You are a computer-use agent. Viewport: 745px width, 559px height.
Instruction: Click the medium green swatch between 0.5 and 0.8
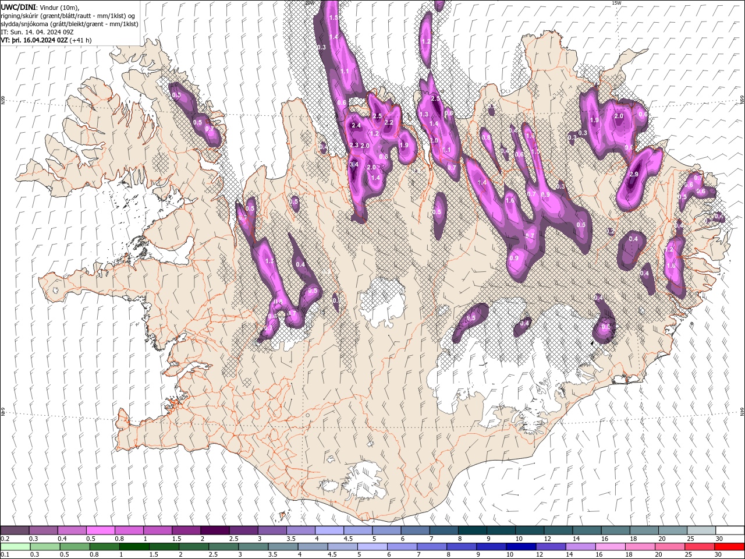[x=76, y=547]
